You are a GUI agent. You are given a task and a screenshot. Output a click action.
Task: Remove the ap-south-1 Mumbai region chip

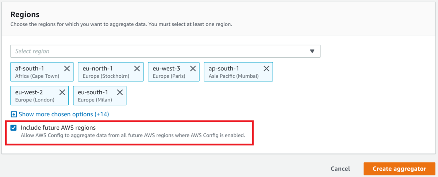266,68
